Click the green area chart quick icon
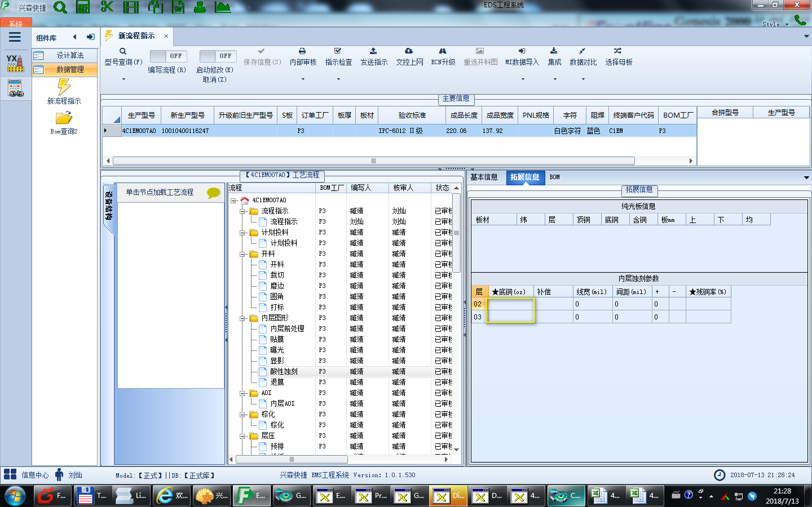Screen dimensions: 812x507 point(223,7)
